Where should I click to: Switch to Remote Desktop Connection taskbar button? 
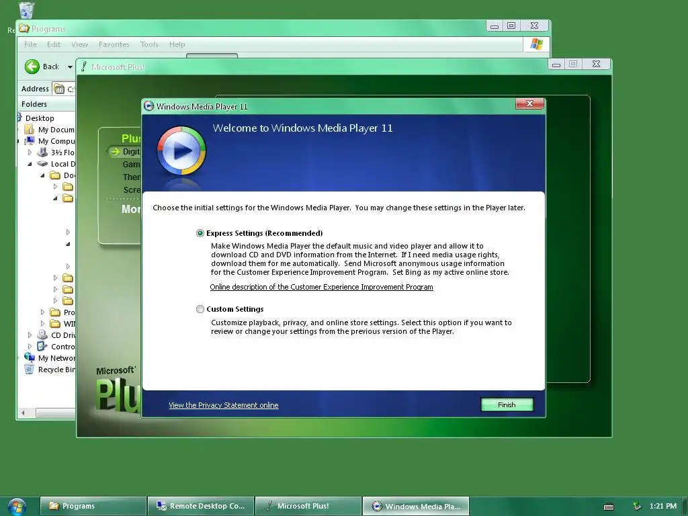pyautogui.click(x=201, y=506)
